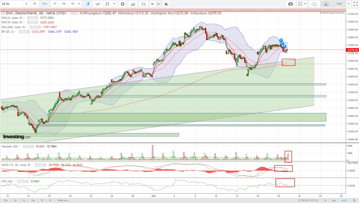The width and height of the screenshot is (359, 203).
Task: Open dropdown arrow beside layout square
Action: pos(305,4)
